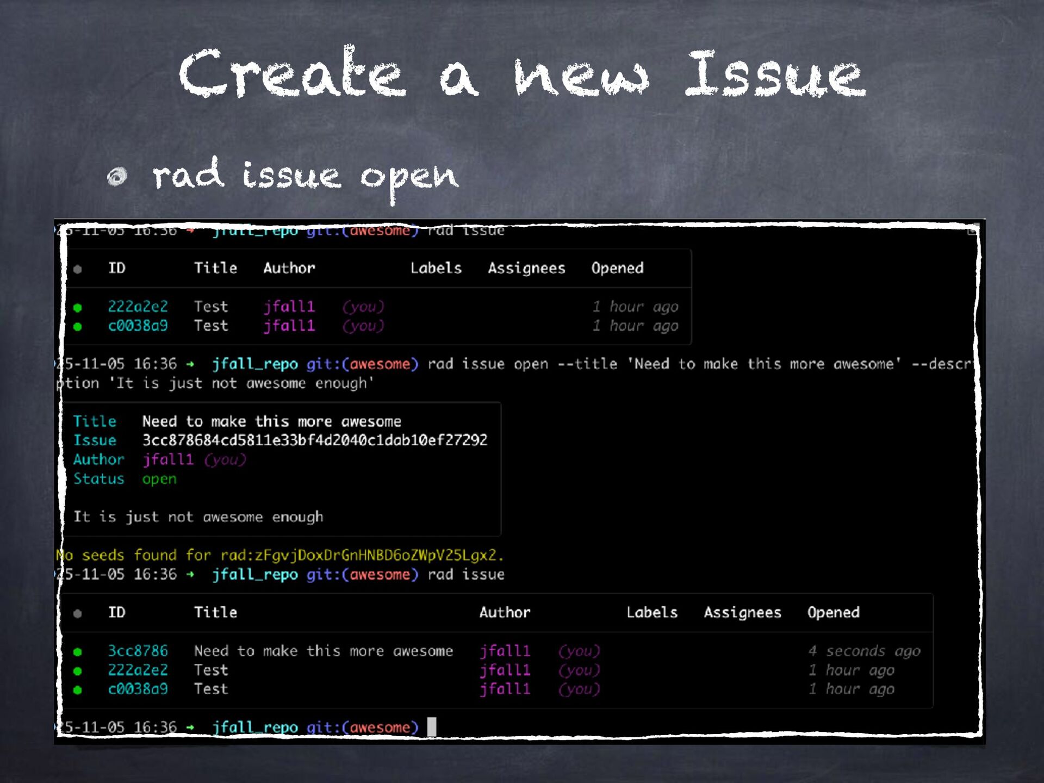Click 'Need to make this more awesome' list row title
Image resolution: width=1044 pixels, height=783 pixels.
[324, 651]
